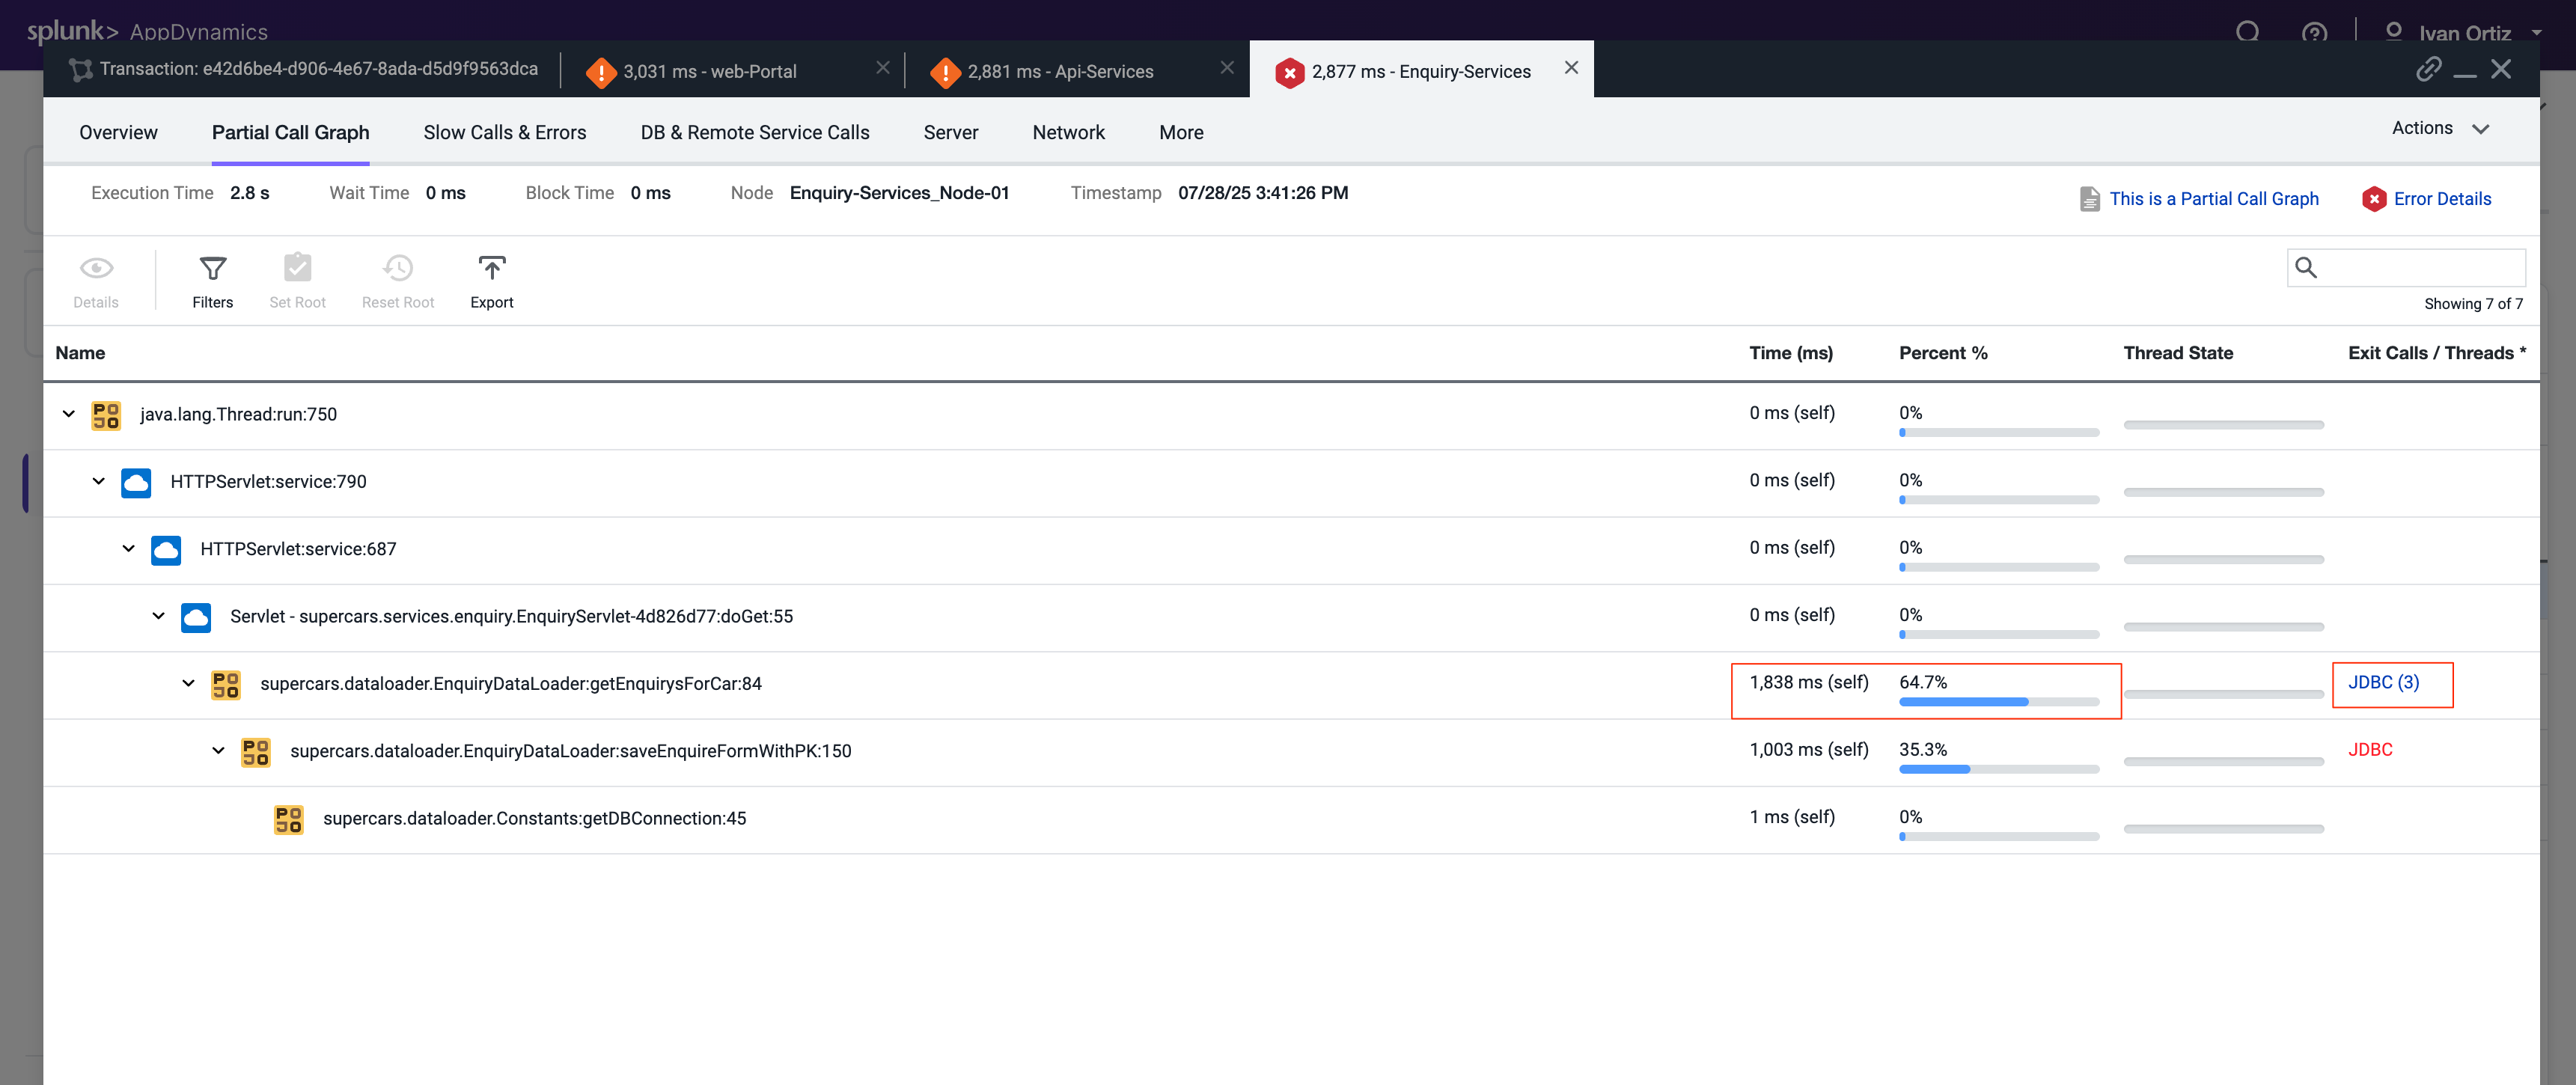Click the Export upload icon
Viewport: 2576px width, 1085px height.
point(491,269)
